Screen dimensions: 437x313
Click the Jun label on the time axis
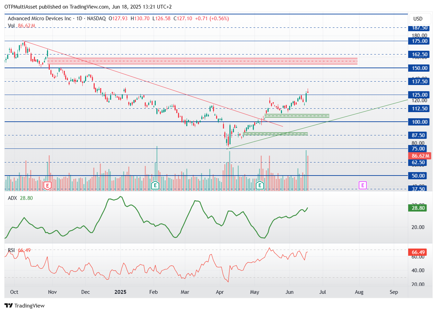coord(289,292)
